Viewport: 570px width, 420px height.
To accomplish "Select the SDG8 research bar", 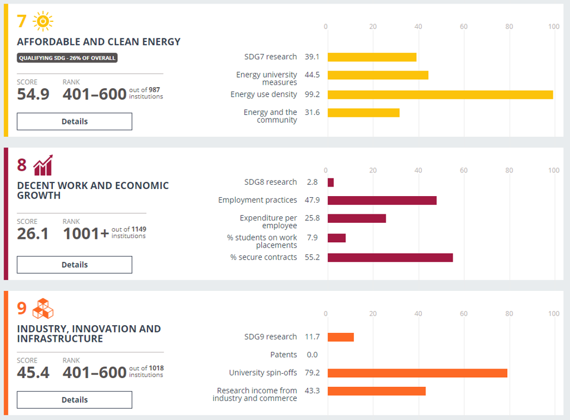I will (330, 182).
